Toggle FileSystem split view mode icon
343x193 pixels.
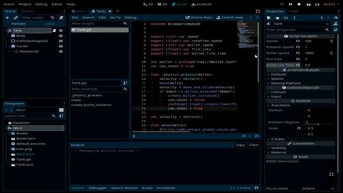click(x=61, y=110)
